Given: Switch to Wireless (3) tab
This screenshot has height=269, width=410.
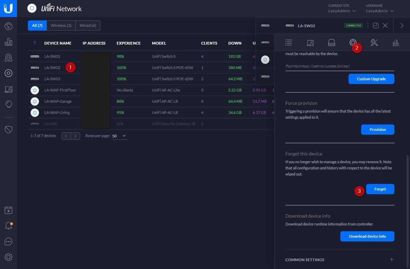Looking at the screenshot, I should pos(61,26).
